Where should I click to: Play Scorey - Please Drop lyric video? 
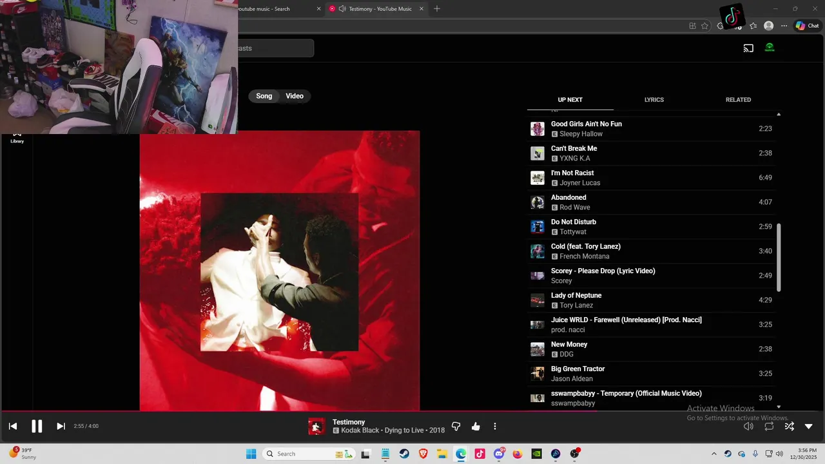(651, 276)
